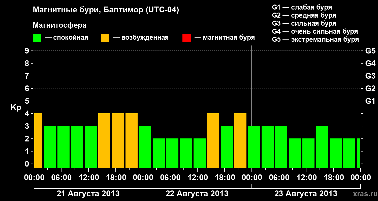Click 'G2 — средняя буря' legend line
This screenshot has height=201, width=378.
304,15
